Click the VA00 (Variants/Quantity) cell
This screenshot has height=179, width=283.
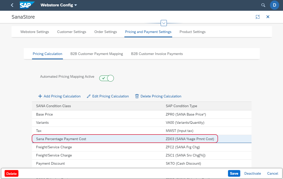185,122
